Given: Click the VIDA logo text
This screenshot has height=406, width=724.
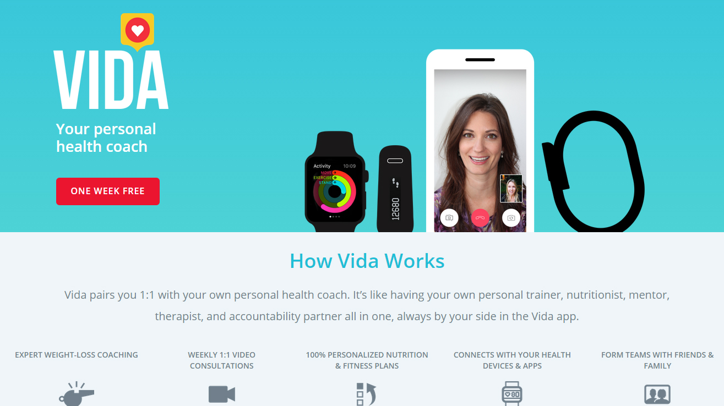Looking at the screenshot, I should (x=111, y=80).
